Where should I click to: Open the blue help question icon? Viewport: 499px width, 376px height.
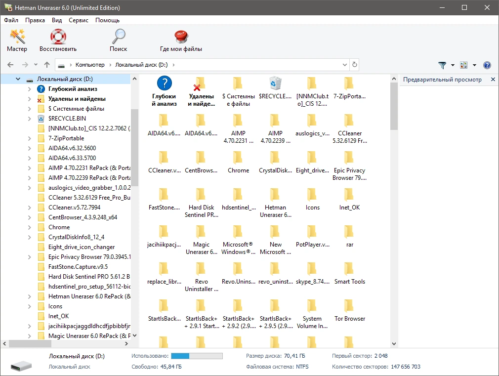tap(487, 65)
